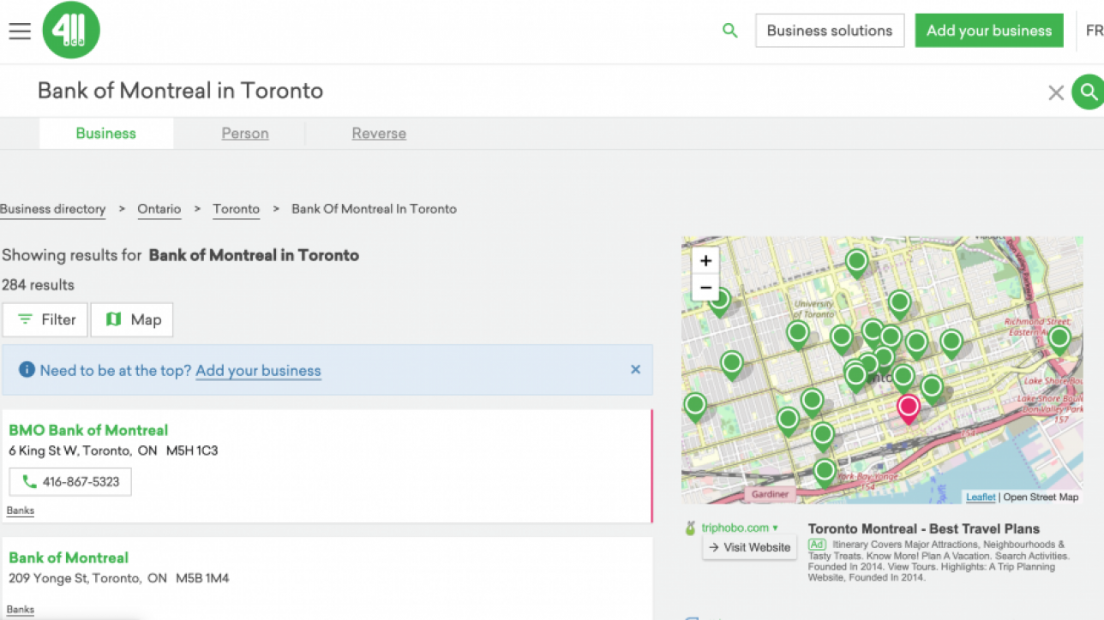Open the Leaflet attribution link
Viewport: 1104px width, 620px height.
981,497
